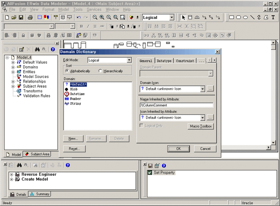Click the binoculars find icon in Model Explorer

coord(37,49)
